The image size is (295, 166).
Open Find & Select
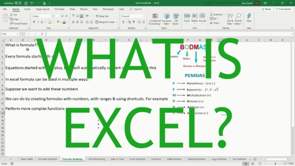pyautogui.click(x=238, y=19)
